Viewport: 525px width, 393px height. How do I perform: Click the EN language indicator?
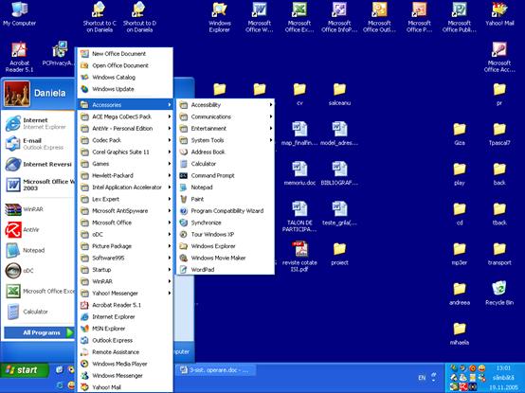point(422,378)
